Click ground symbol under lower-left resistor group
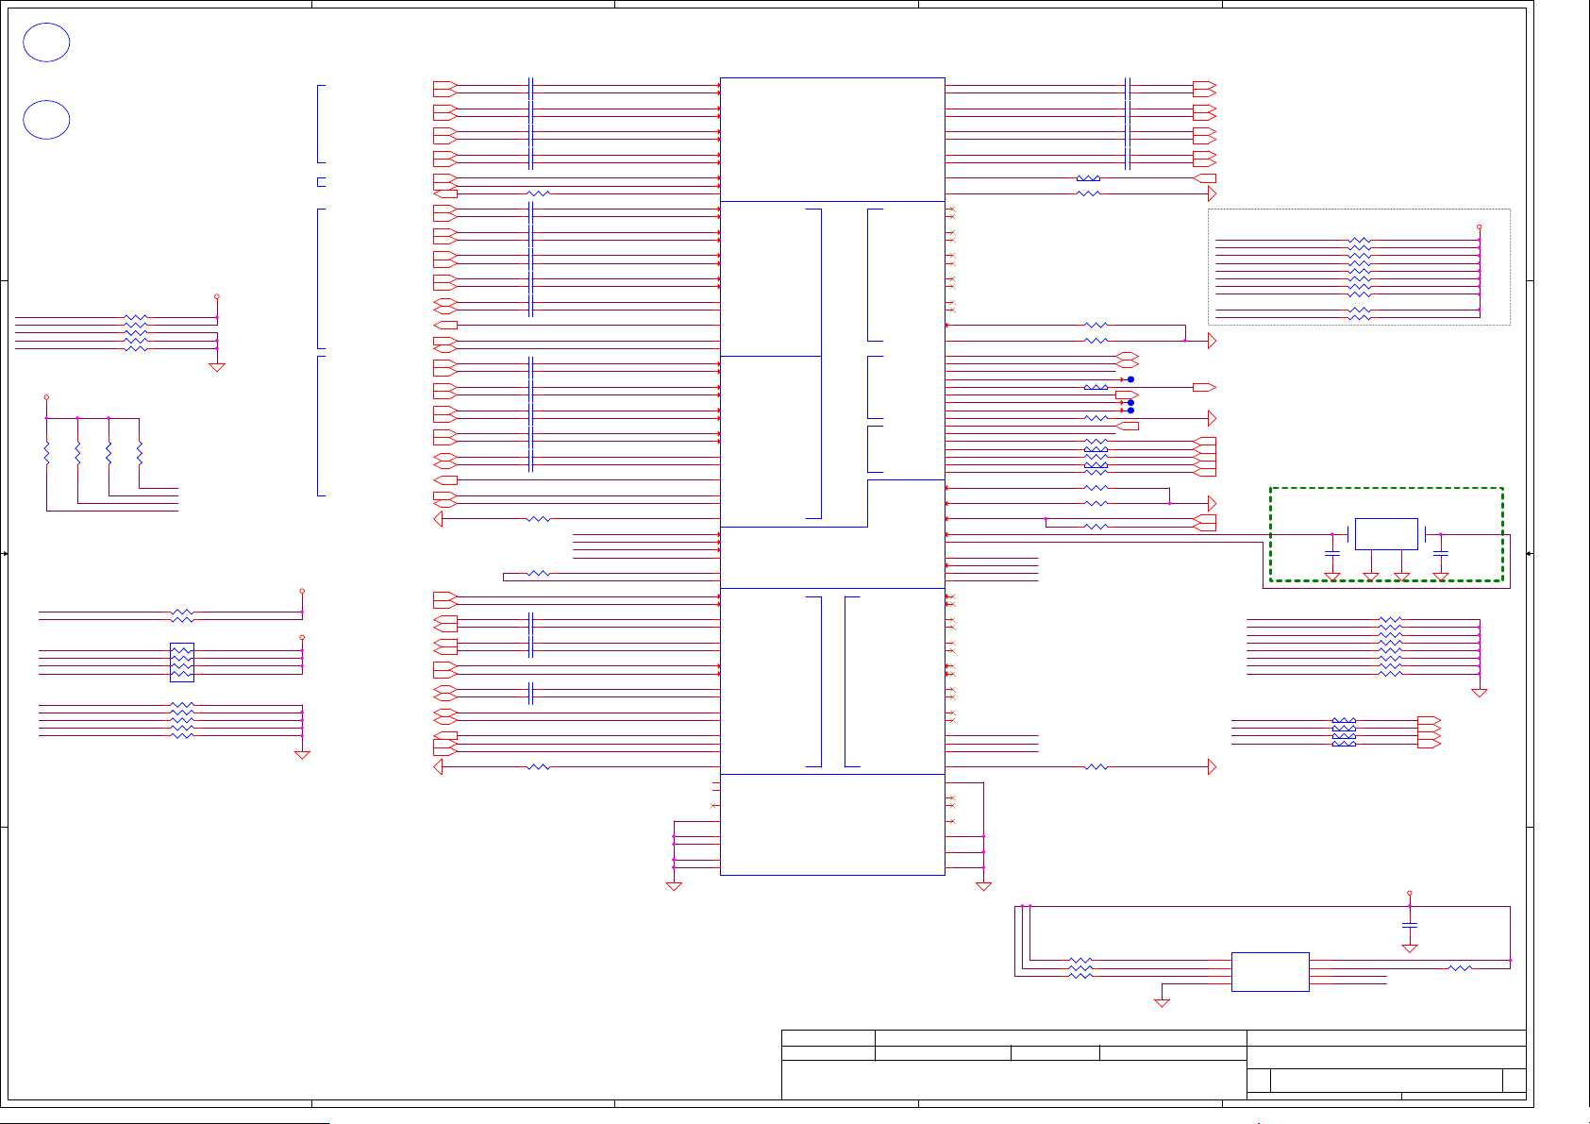Viewport: 1590px width, 1124px height. pos(302,755)
